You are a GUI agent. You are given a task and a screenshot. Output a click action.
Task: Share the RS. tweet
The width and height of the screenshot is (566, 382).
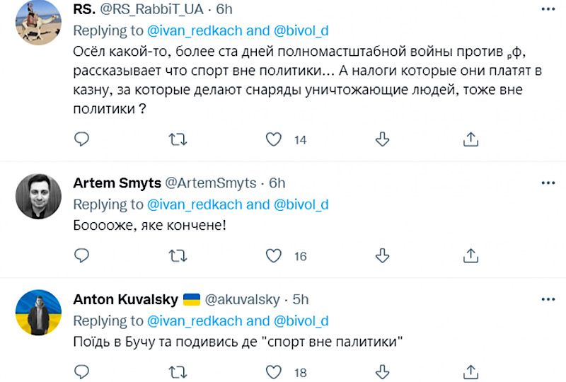point(471,139)
